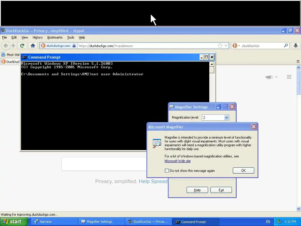Click the EN language indicator
This screenshot has width=301, height=226.
(268, 222)
